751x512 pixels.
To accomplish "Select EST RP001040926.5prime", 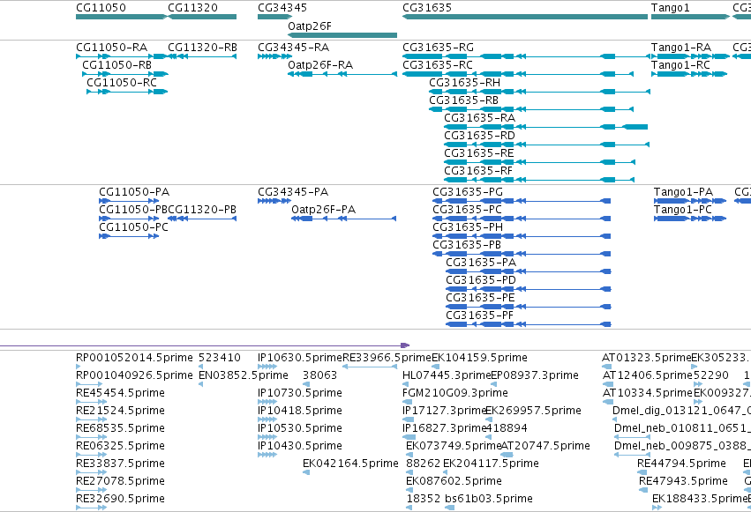I will 134,375.
